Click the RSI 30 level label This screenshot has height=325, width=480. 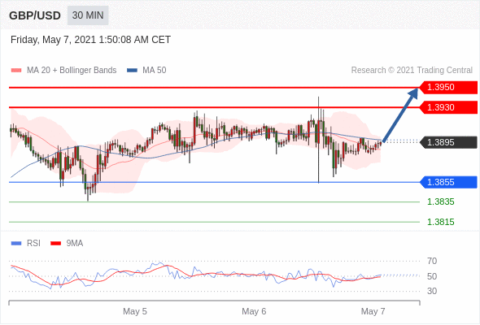point(432,291)
